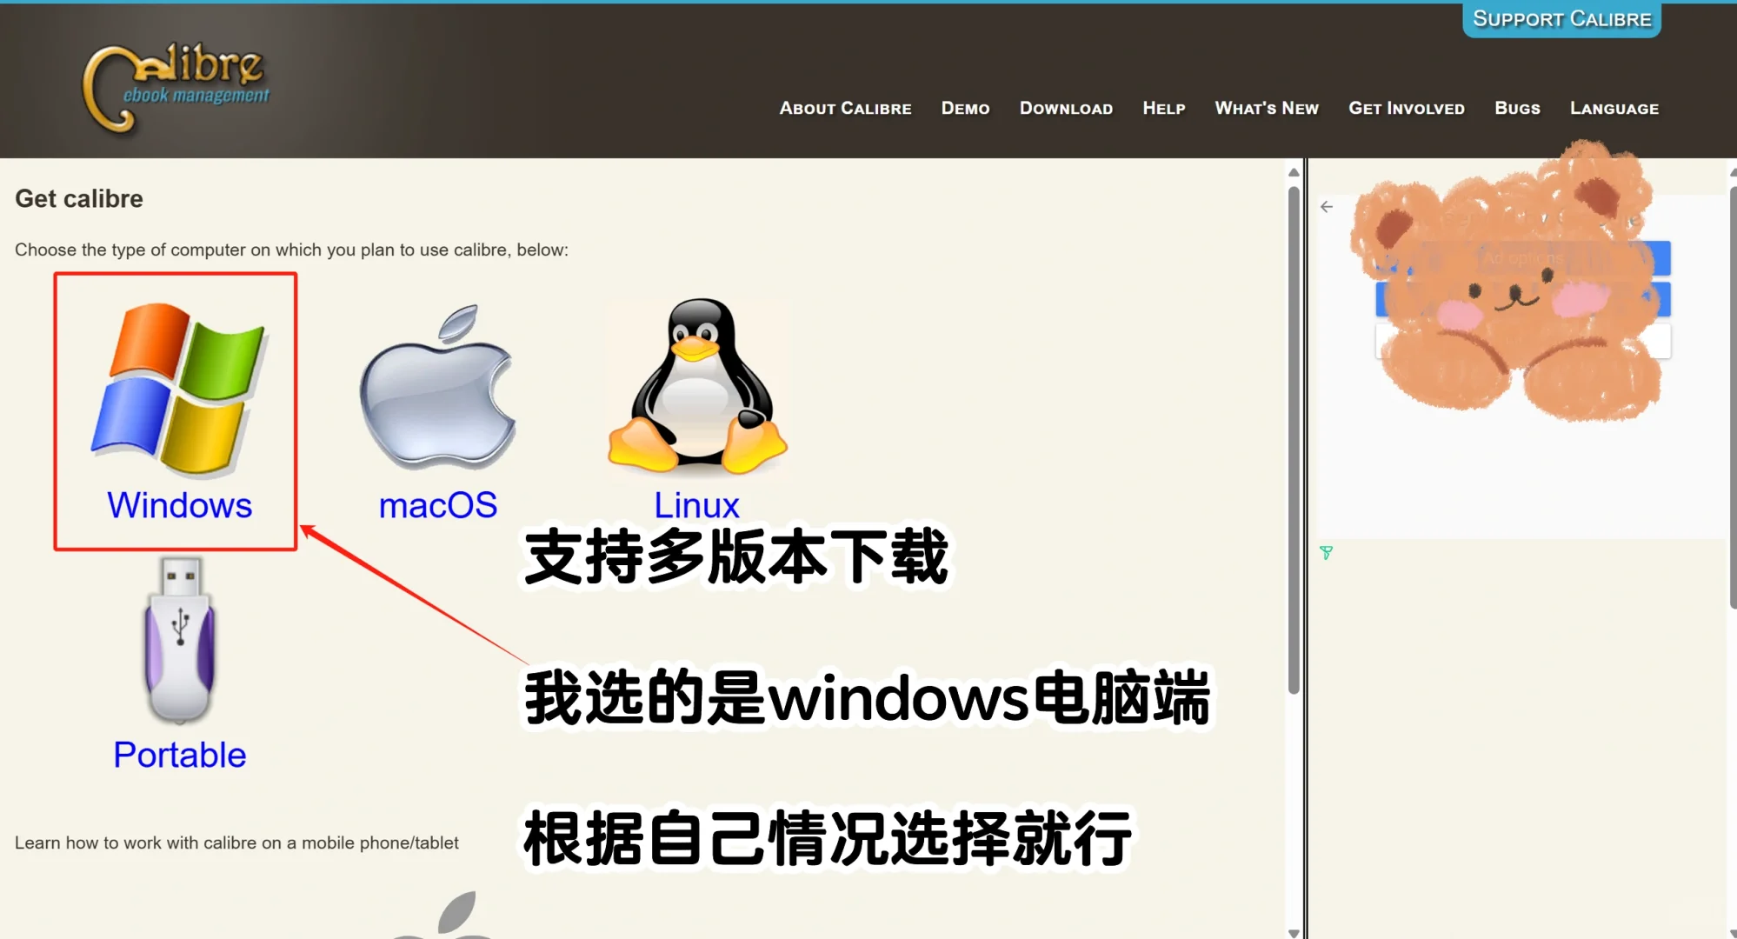The height and width of the screenshot is (939, 1737).
Task: Open What's New page
Action: click(x=1267, y=109)
